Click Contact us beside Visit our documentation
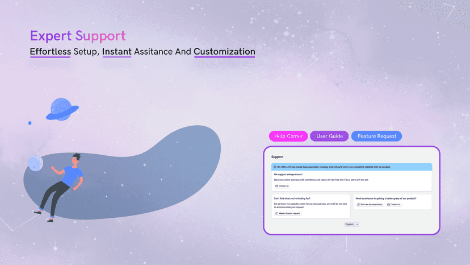 point(394,204)
